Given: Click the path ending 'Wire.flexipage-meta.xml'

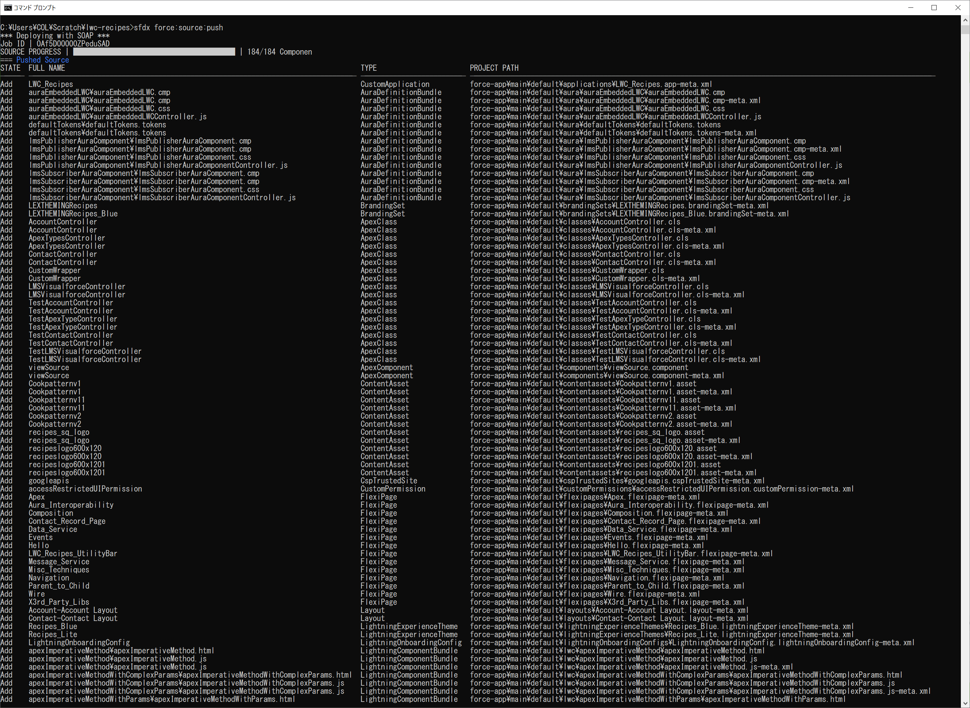Looking at the screenshot, I should 585,594.
